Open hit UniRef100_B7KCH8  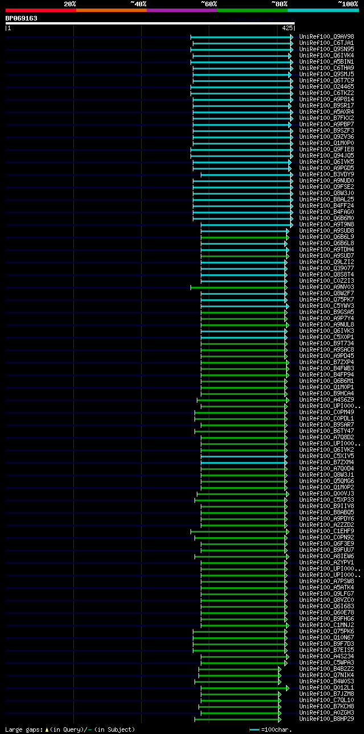326,706
